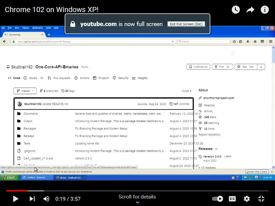The height and width of the screenshot is (206, 275).
Task: Go to Firefox home page icon
Action: [x=255, y=42]
